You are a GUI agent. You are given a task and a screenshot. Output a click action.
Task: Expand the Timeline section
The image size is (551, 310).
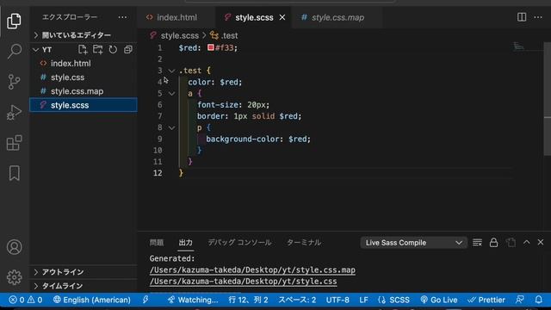click(84, 286)
